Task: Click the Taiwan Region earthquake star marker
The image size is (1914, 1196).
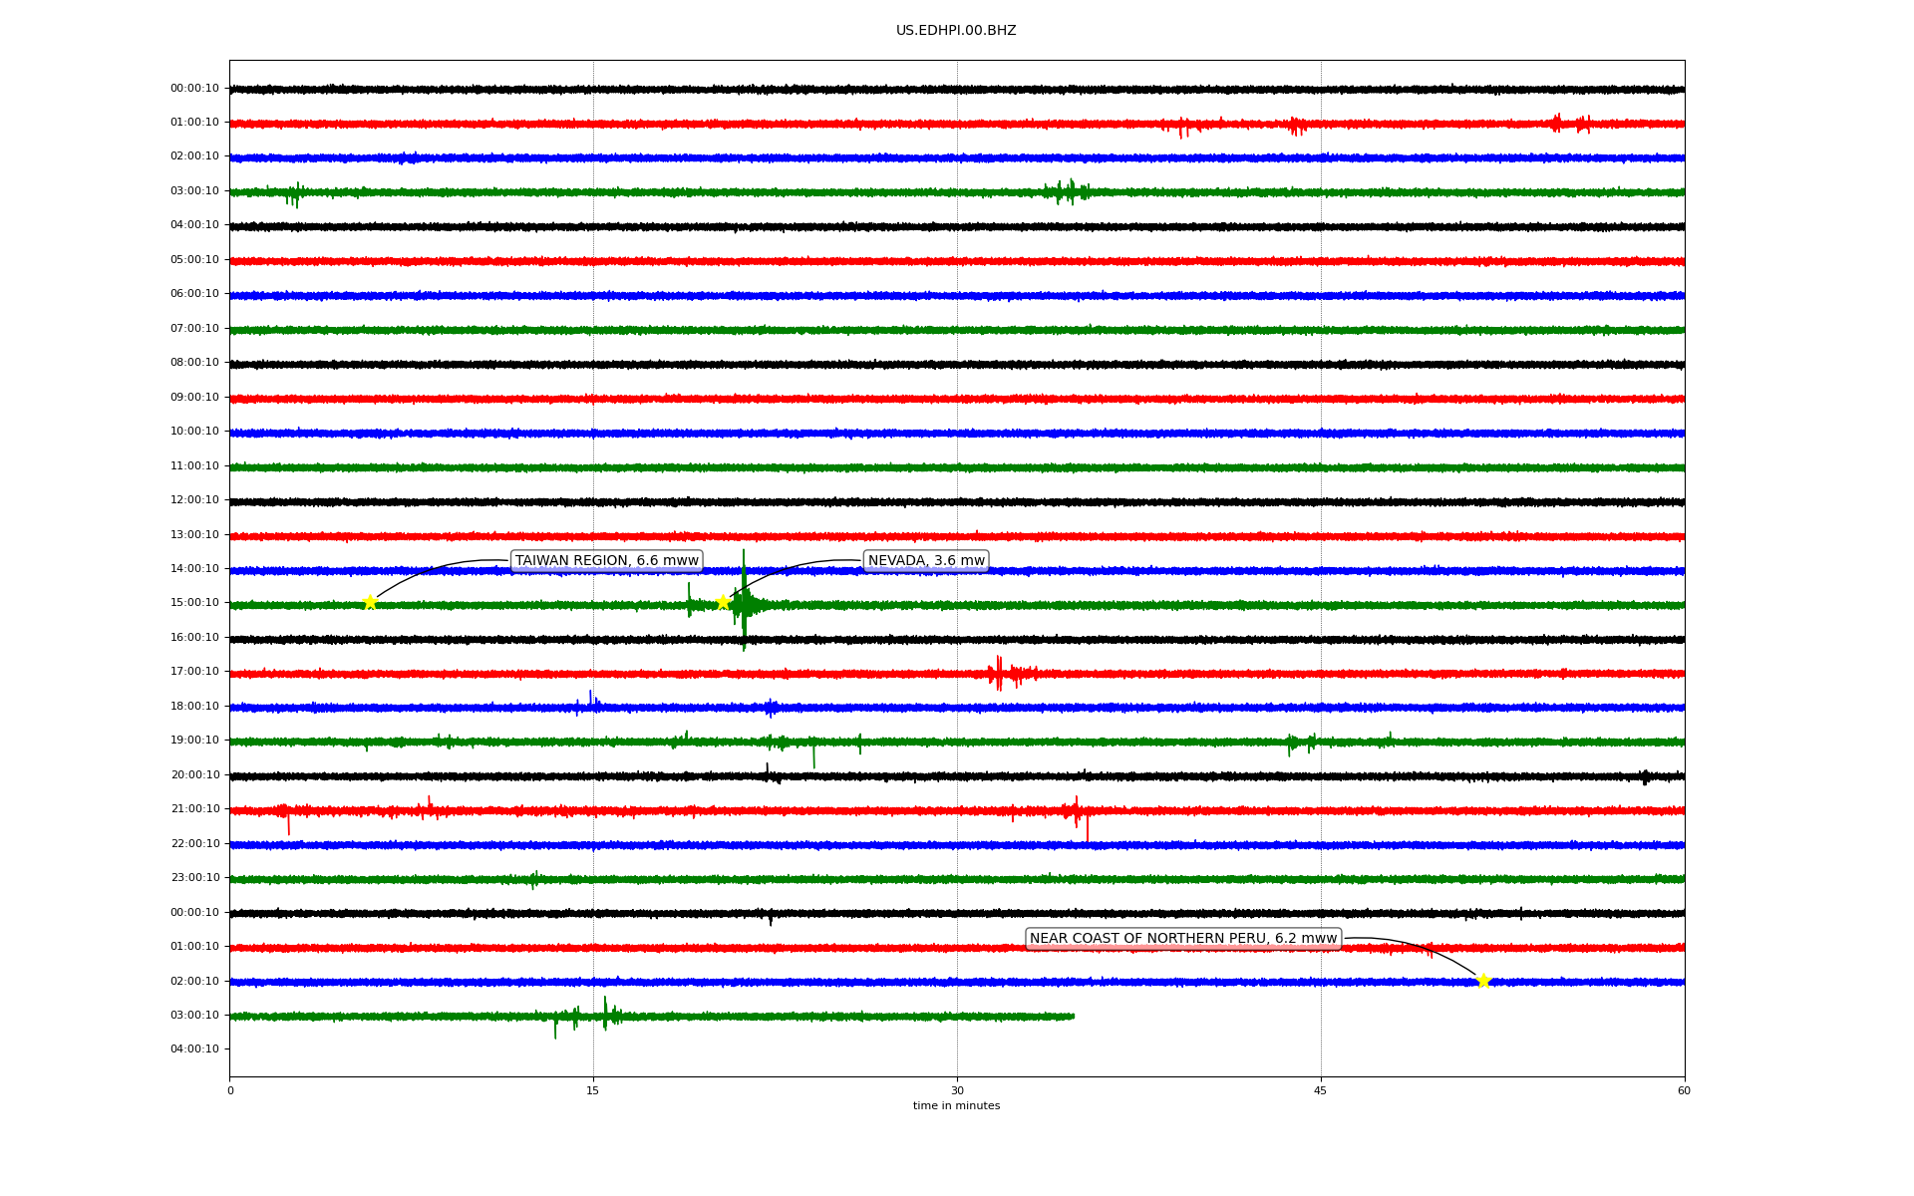Action: point(370,602)
